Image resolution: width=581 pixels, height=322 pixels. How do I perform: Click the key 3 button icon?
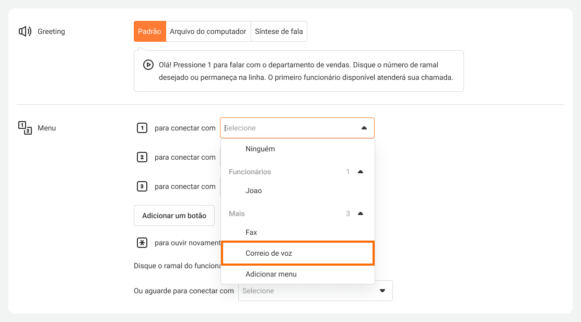pyautogui.click(x=142, y=186)
